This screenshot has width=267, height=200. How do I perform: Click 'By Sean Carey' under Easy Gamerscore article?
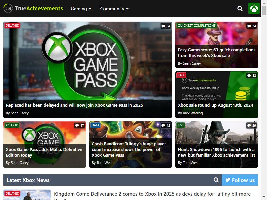click(189, 63)
